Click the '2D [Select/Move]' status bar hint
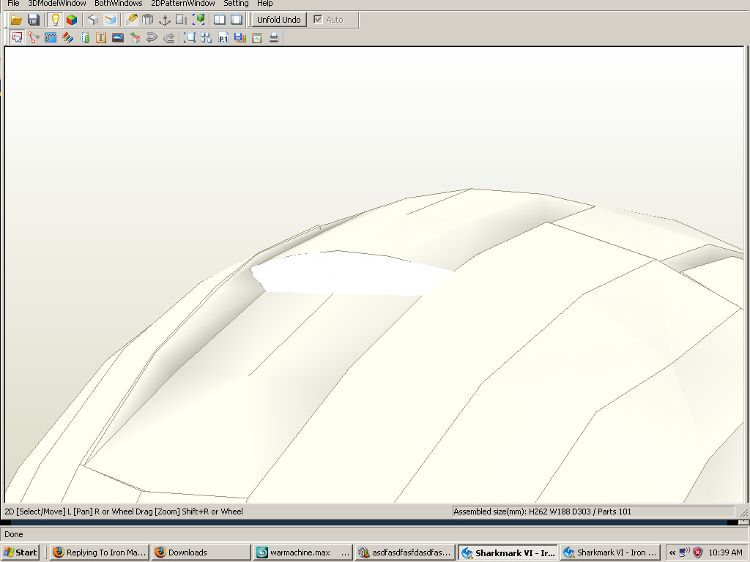The width and height of the screenshot is (750, 562). coord(123,512)
